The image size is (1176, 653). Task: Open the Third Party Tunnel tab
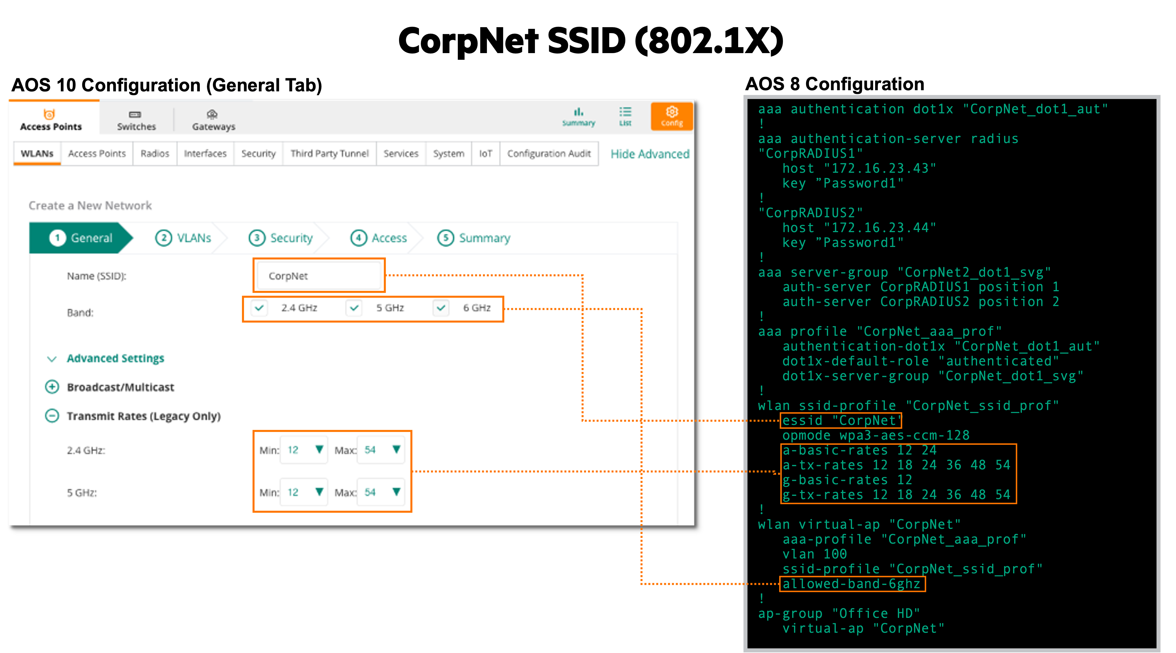coord(330,153)
